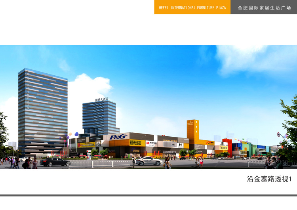Click the silver sports car in the rendering
This screenshot has height=210, width=297.
[x=149, y=161]
